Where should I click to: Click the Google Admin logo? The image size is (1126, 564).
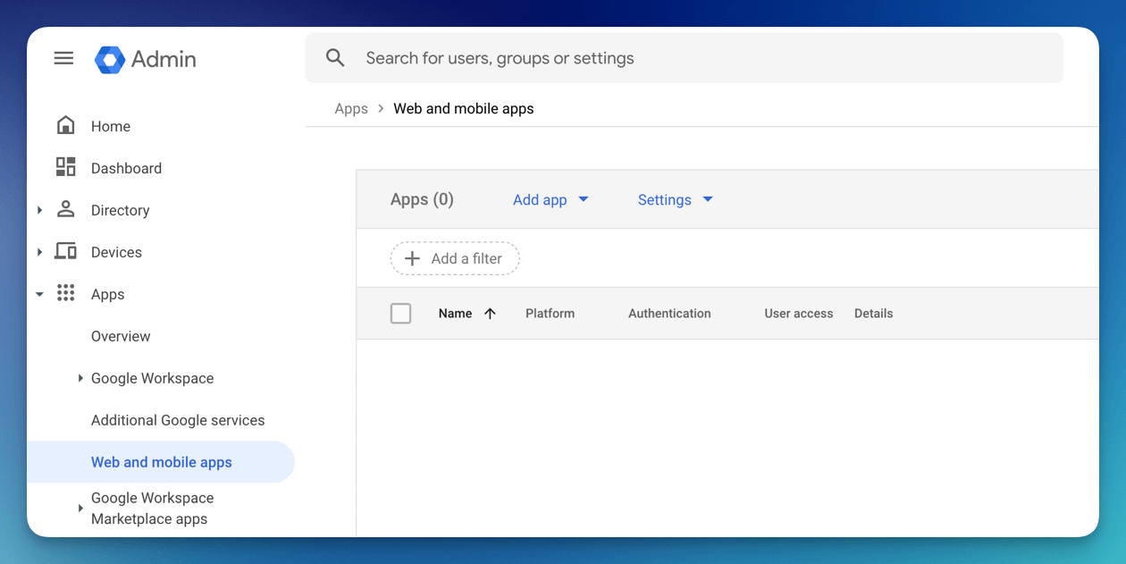(x=146, y=59)
